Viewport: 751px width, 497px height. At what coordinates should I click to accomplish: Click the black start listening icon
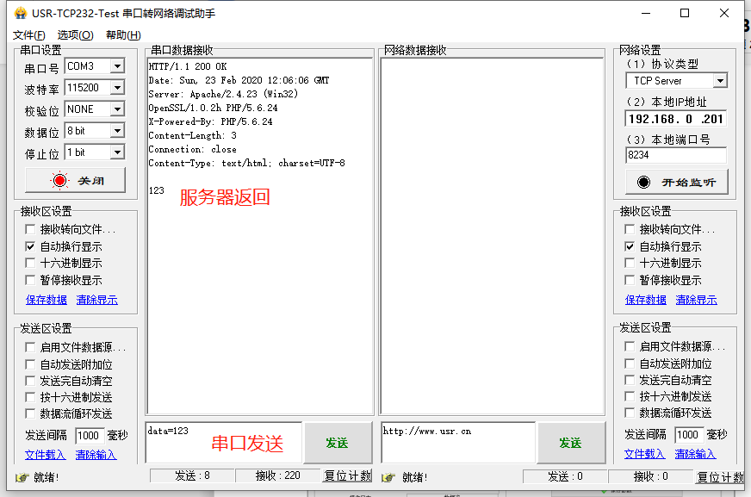pos(643,182)
